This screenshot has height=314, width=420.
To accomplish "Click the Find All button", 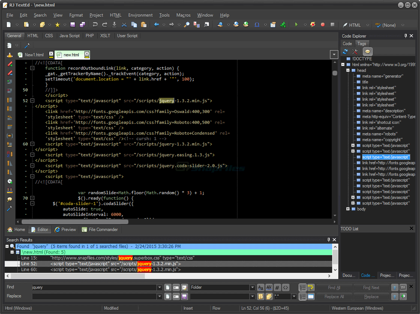I will (x=334, y=288).
